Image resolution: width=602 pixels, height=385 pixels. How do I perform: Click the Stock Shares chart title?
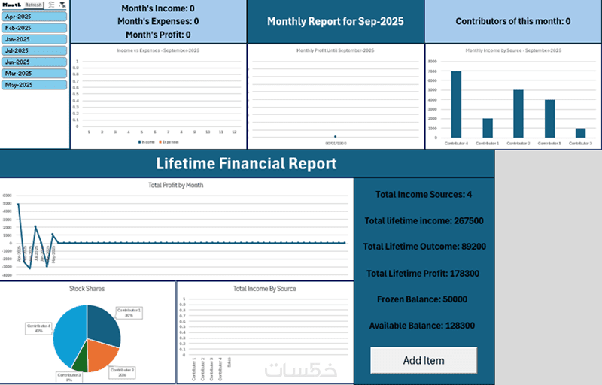[87, 289]
